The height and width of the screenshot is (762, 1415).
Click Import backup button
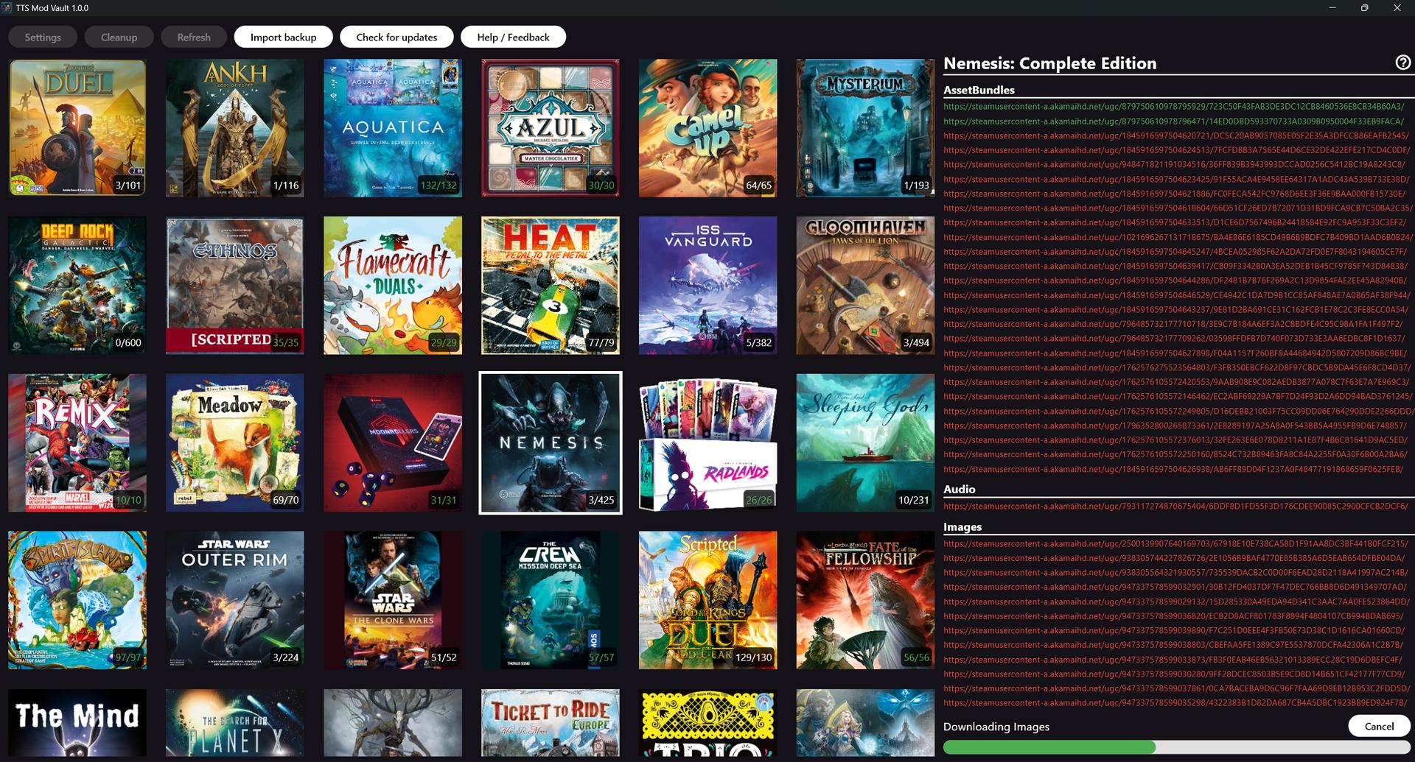coord(283,37)
